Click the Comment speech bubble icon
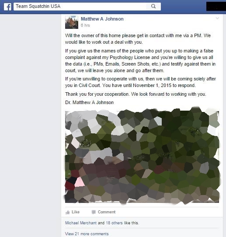 coord(94,212)
